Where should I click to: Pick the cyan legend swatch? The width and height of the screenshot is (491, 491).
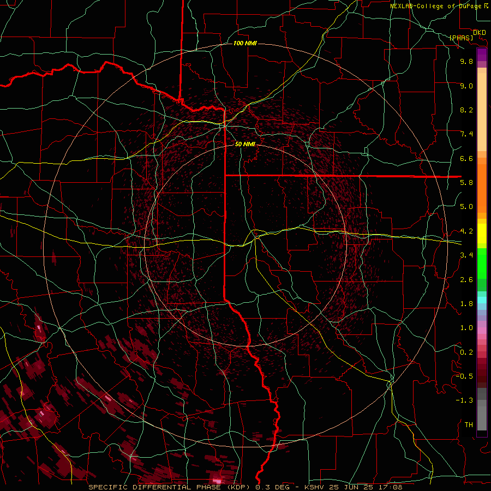pyautogui.click(x=482, y=300)
